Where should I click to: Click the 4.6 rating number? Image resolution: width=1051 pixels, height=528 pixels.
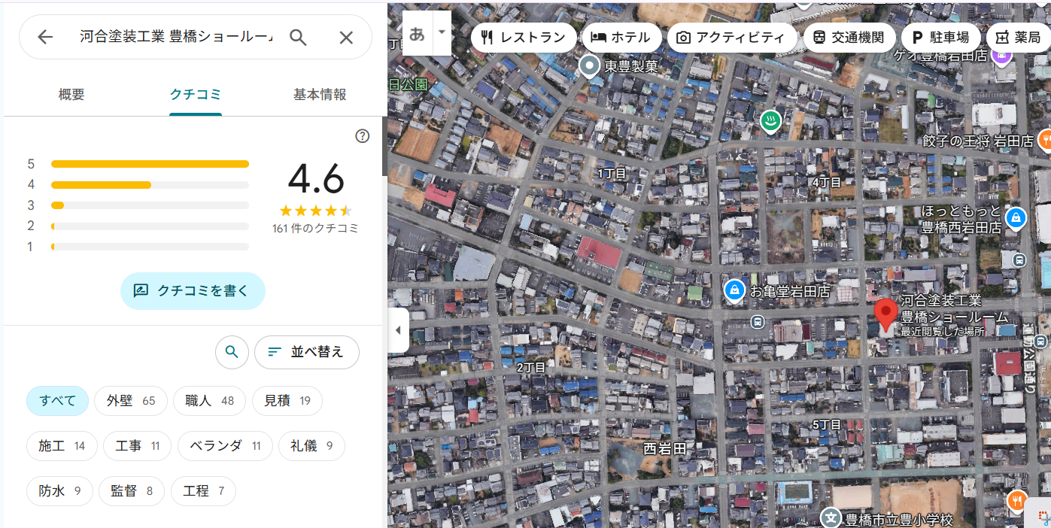(x=316, y=178)
